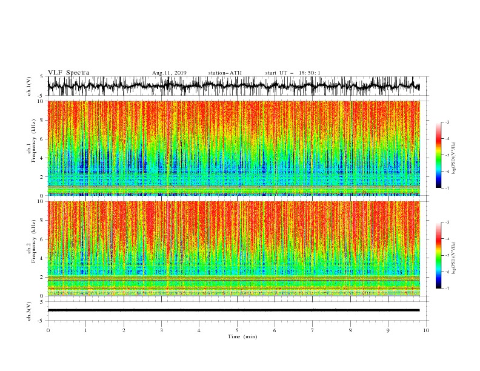Click the '10' tick on the time axis
Screen dimensions: 480x371
click(426, 330)
